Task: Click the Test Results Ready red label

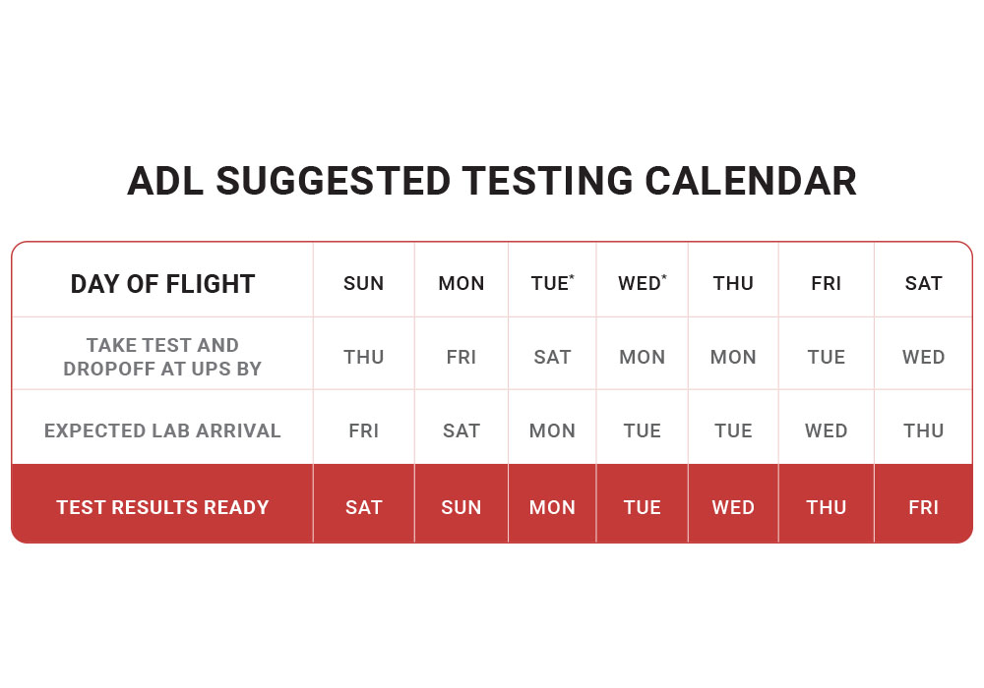Action: 162,507
